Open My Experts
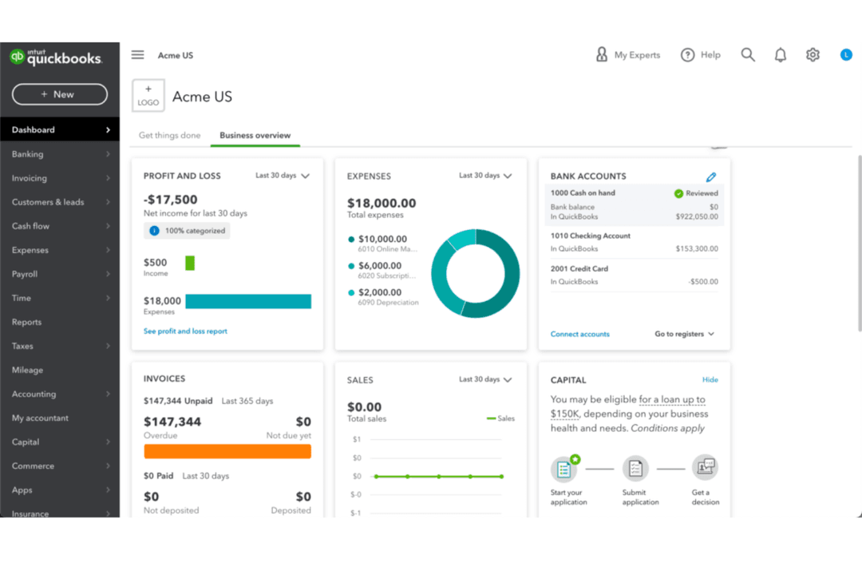Viewport: 862px width, 575px height. point(628,54)
